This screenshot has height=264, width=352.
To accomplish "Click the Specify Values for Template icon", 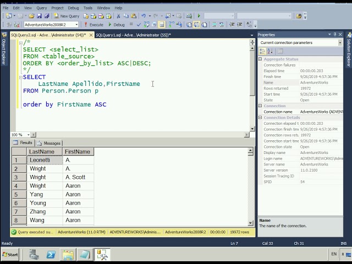I will click(x=249, y=24).
